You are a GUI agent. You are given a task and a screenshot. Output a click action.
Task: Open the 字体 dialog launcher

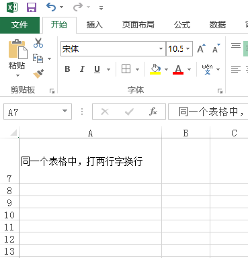220,91
